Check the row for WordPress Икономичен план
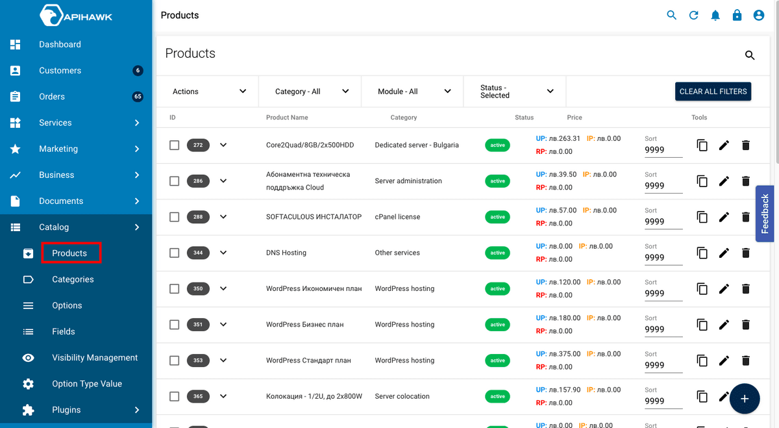779x428 pixels. 174,288
